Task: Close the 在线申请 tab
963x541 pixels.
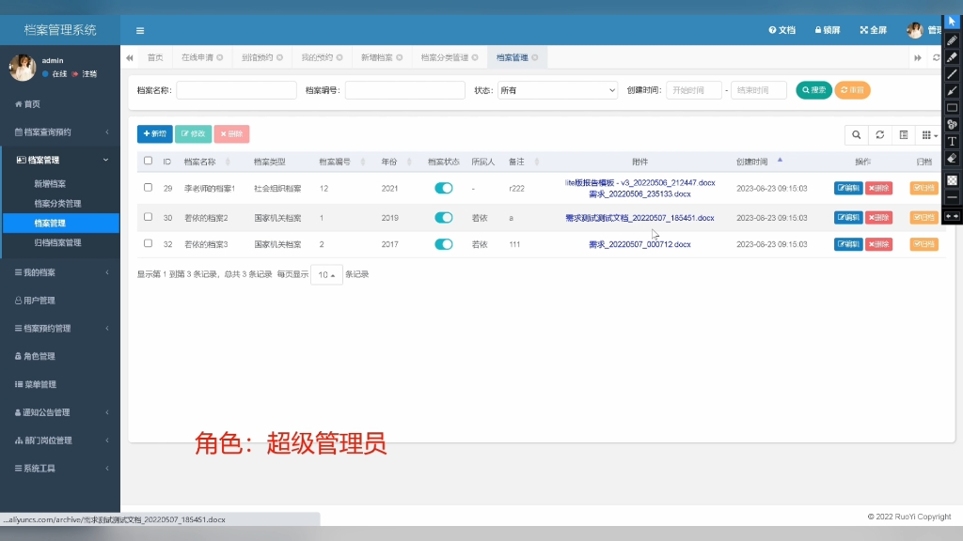Action: click(220, 57)
